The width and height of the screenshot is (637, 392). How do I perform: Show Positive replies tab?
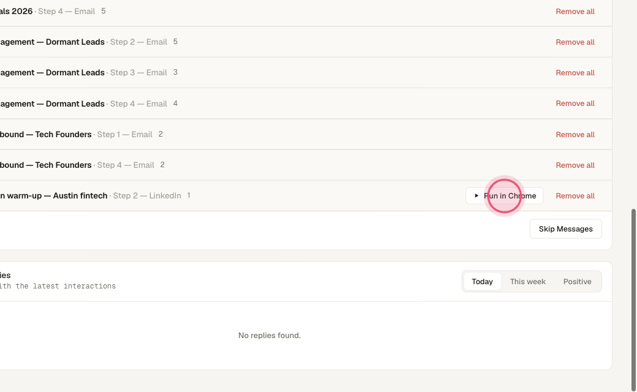click(x=577, y=282)
